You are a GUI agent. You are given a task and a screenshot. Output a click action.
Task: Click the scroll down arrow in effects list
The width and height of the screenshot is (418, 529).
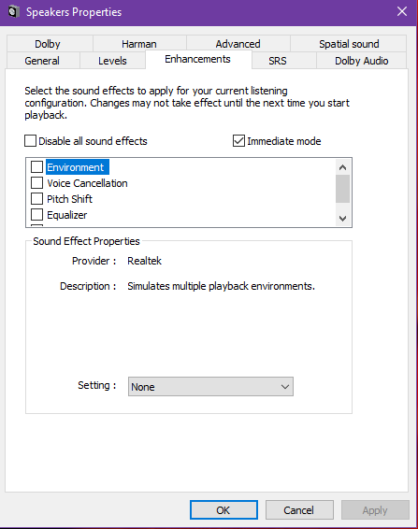[x=342, y=219]
